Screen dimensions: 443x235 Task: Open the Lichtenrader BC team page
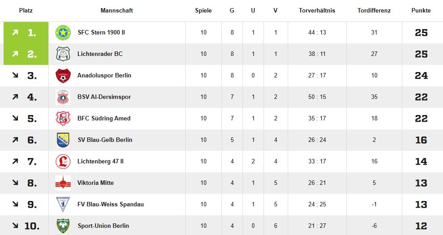point(100,54)
